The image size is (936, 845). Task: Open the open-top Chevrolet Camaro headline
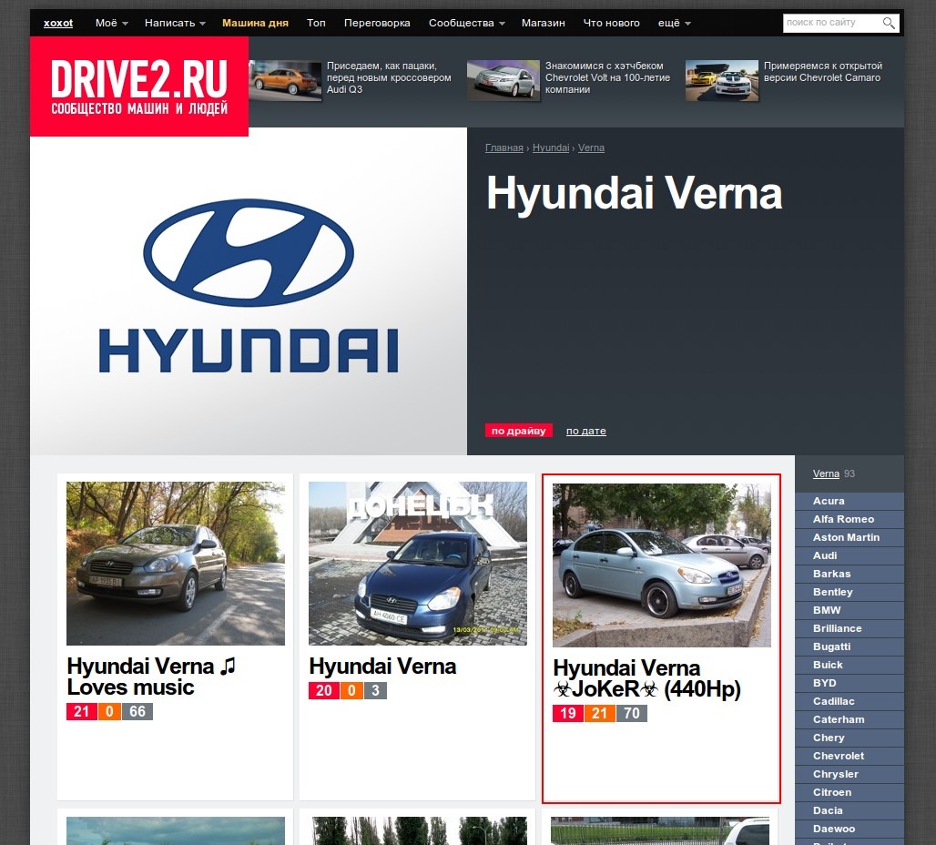point(822,72)
